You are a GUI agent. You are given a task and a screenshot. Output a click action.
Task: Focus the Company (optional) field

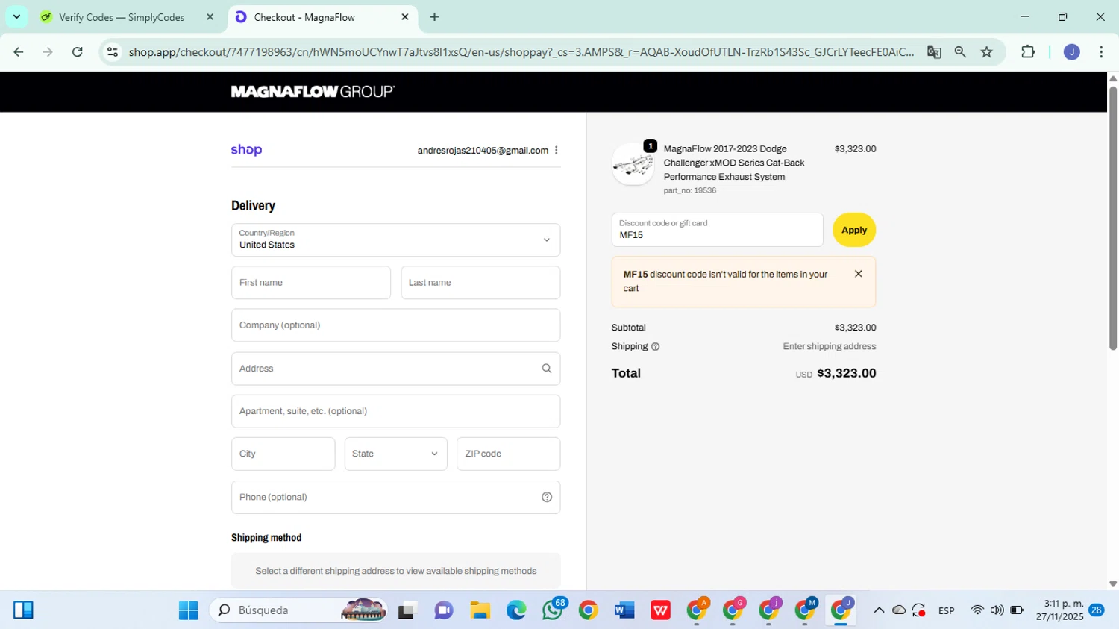point(395,325)
